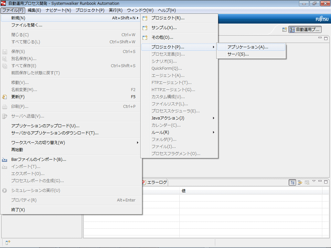Image resolution: width=331 pixels, height=248 pixels.
Task: Click the 値 column header
Action: [x=251, y=191]
